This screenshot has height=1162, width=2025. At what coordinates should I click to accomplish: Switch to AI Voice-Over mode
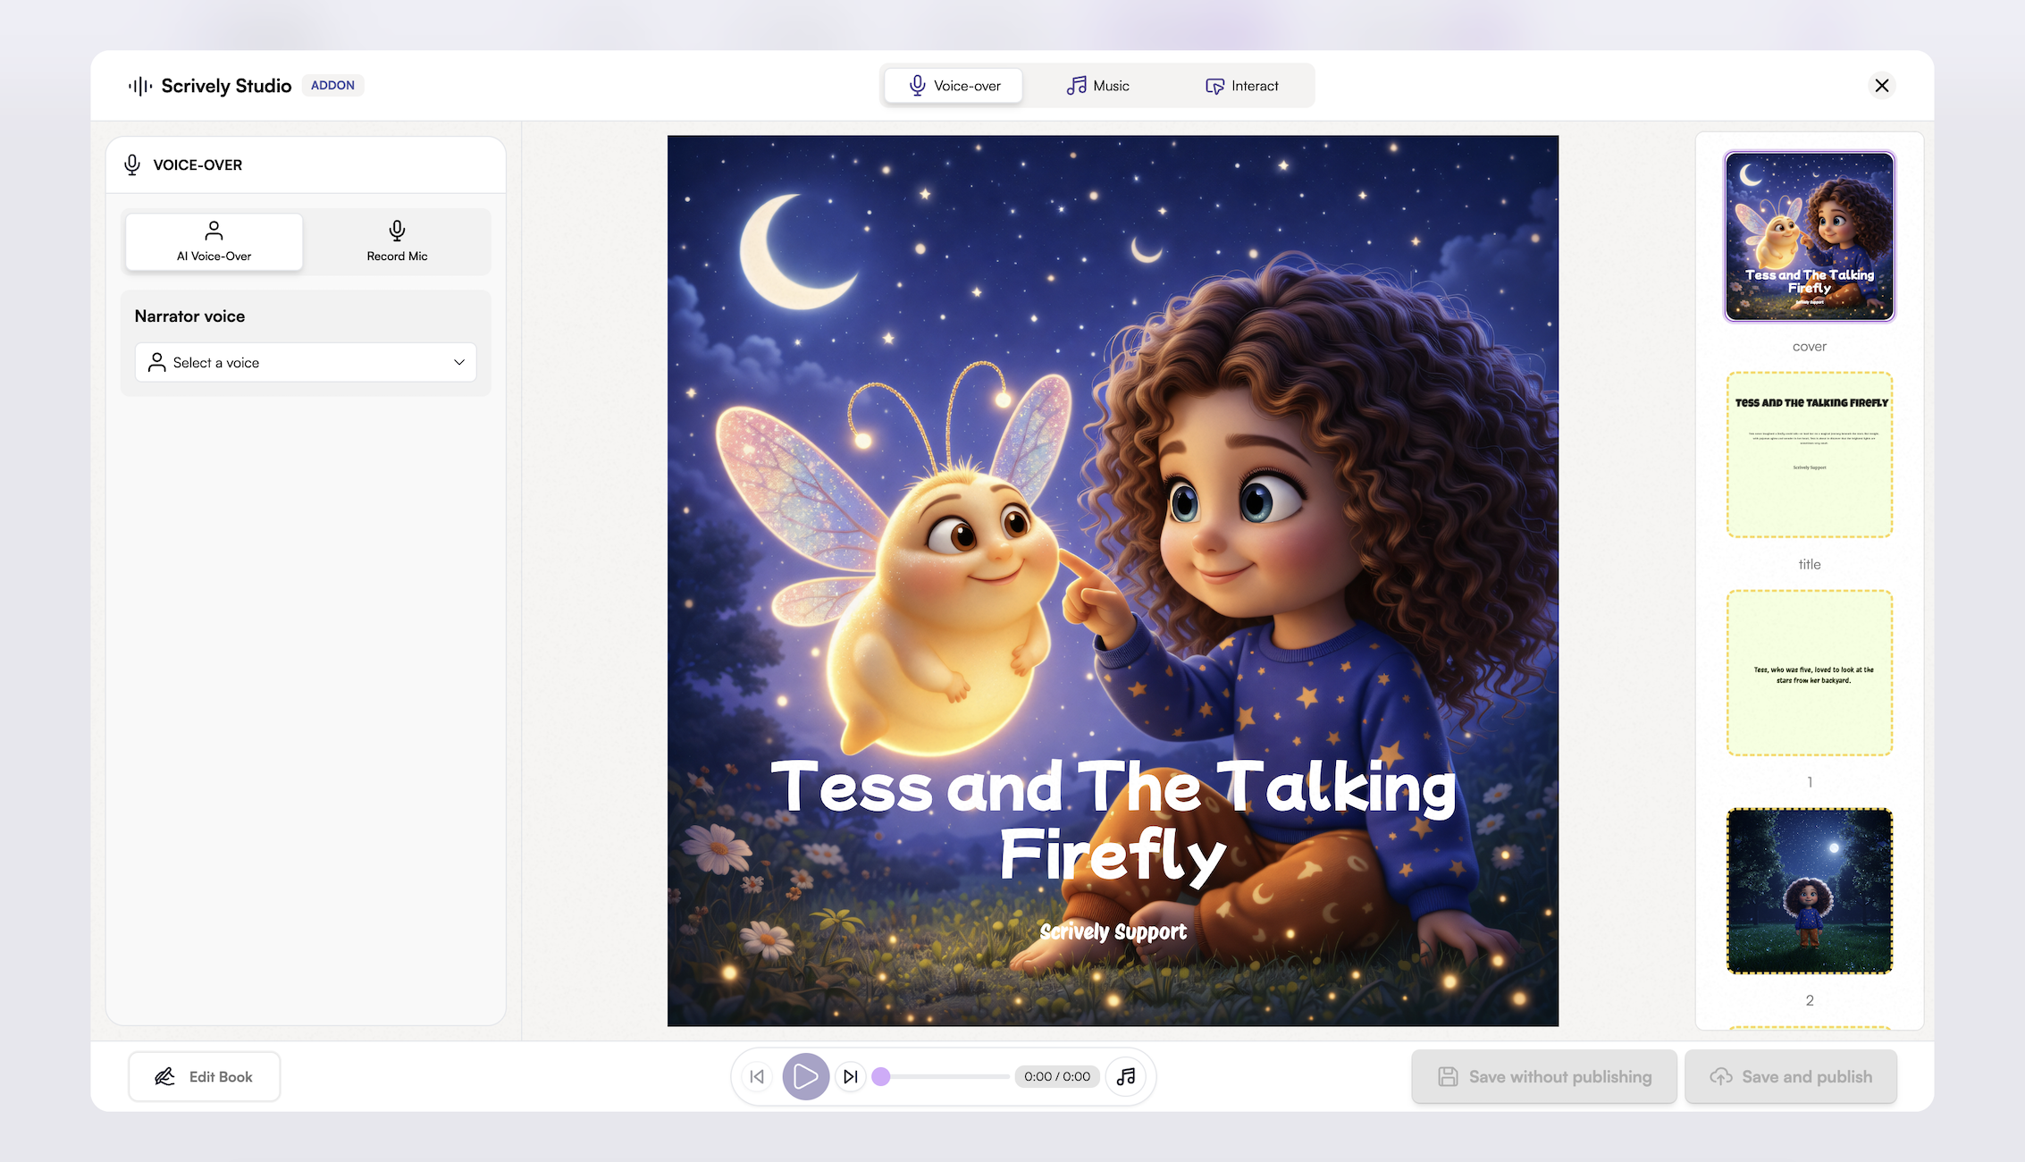[x=214, y=241]
